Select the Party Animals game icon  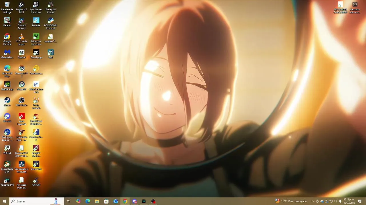(x=36, y=103)
